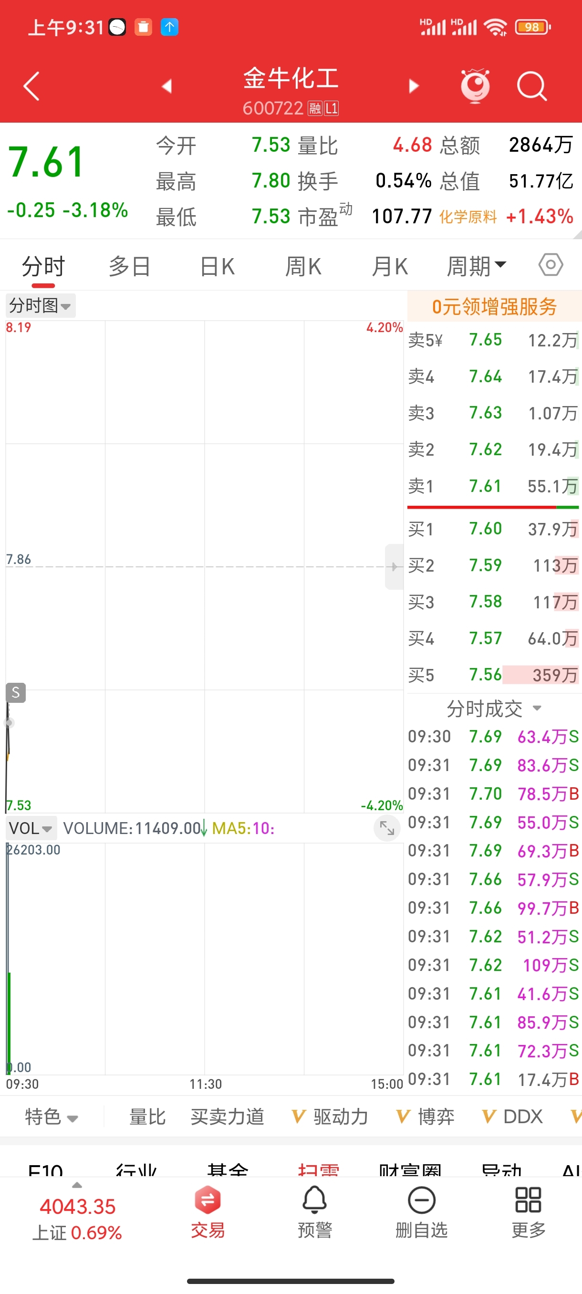Image resolution: width=582 pixels, height=1294 pixels.
Task: Switch to the 分时 tab
Action: tap(43, 266)
